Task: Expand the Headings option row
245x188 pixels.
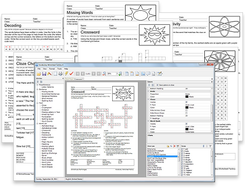Action: pyautogui.click(x=151, y=118)
